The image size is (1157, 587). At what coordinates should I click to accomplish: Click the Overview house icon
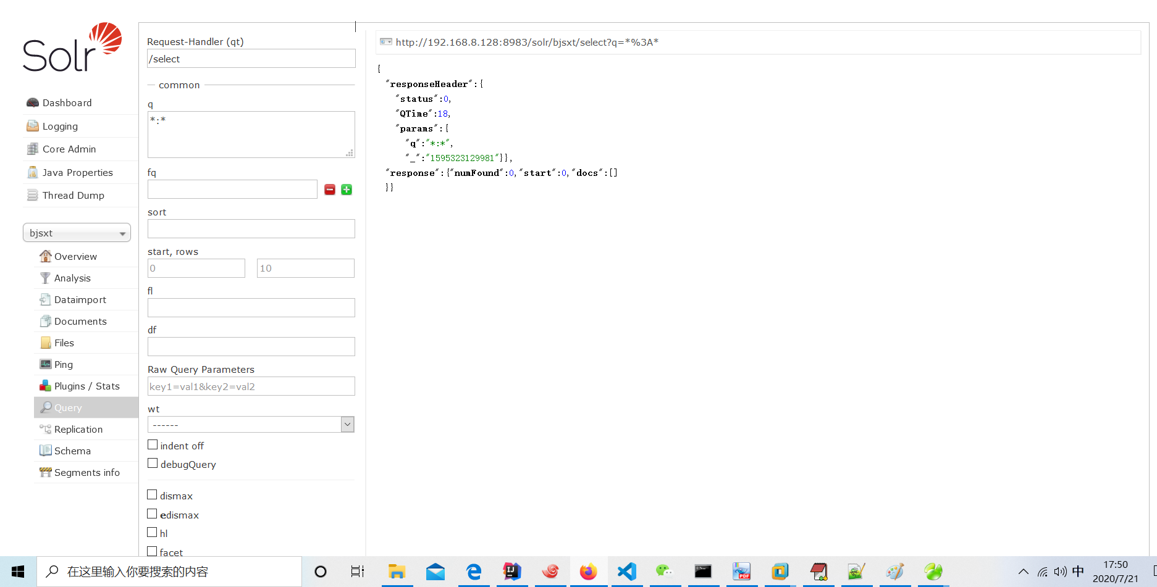[46, 256]
